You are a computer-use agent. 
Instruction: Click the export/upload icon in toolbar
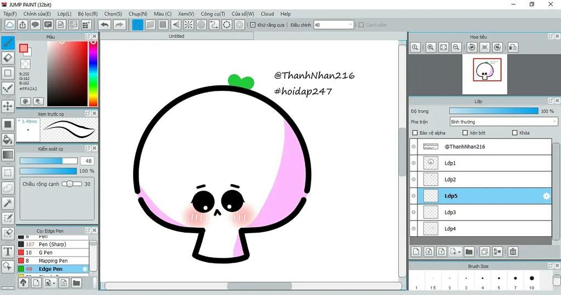(22, 25)
